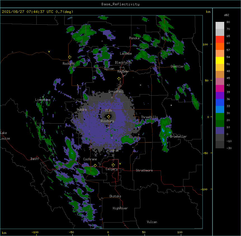Click the -50 tick on the vertical axis
This screenshot has width=241, height=236.
point(205,153)
